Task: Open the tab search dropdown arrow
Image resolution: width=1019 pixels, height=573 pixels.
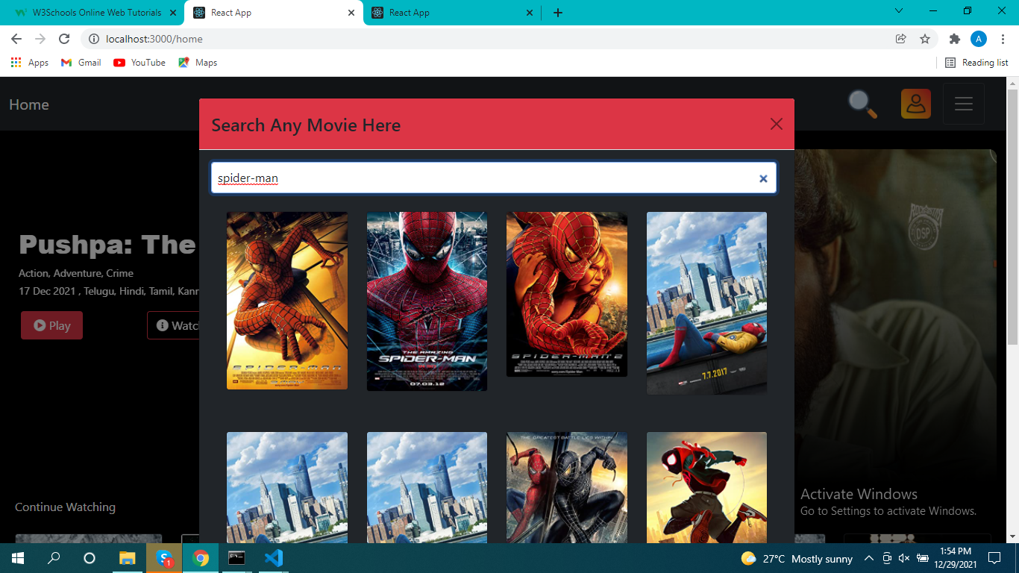Action: click(899, 11)
